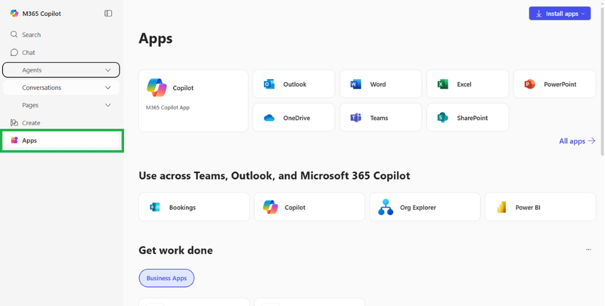Open the Org Explorer label
Image resolution: width=605 pixels, height=306 pixels.
[x=418, y=207]
